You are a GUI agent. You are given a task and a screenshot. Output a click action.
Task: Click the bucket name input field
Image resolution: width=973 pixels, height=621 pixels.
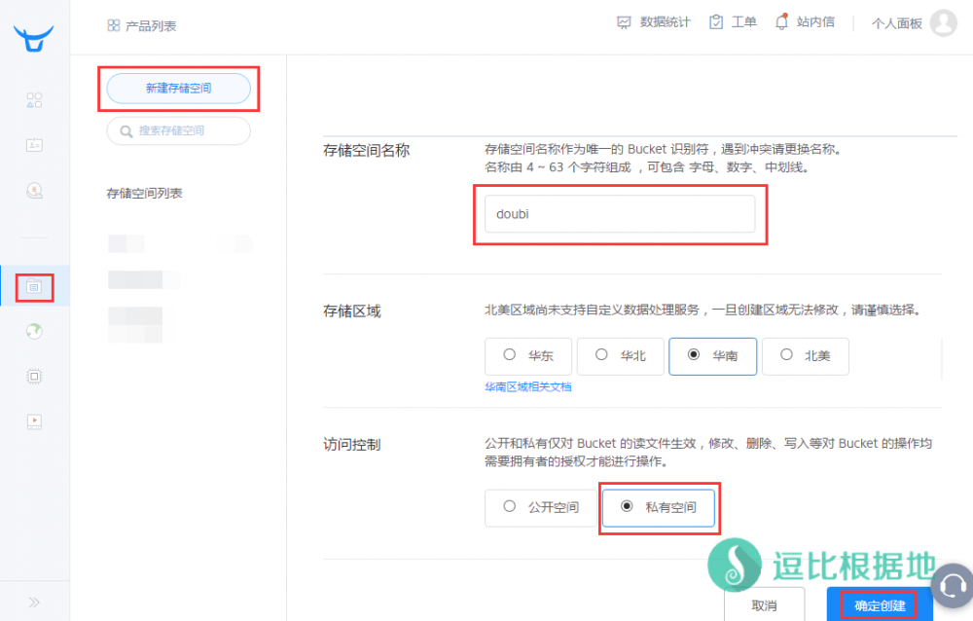click(619, 214)
